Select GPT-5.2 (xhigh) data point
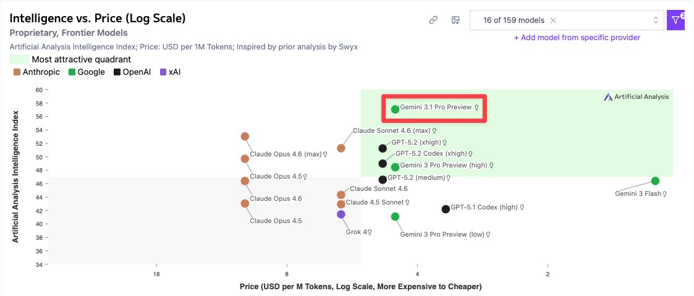This screenshot has width=694, height=296. coord(383,149)
